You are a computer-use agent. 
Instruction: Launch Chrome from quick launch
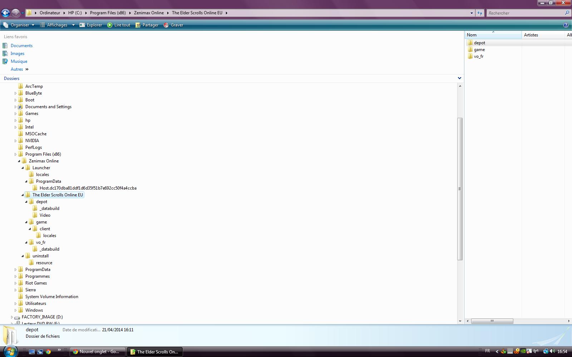(48, 352)
